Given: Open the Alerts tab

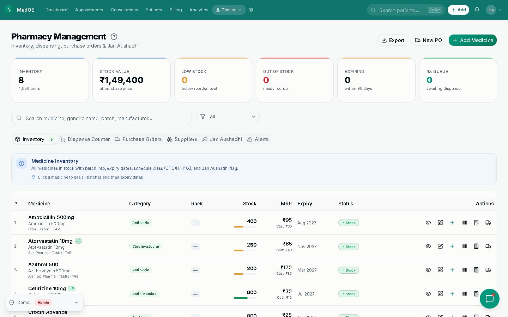Looking at the screenshot, I should click(x=258, y=139).
